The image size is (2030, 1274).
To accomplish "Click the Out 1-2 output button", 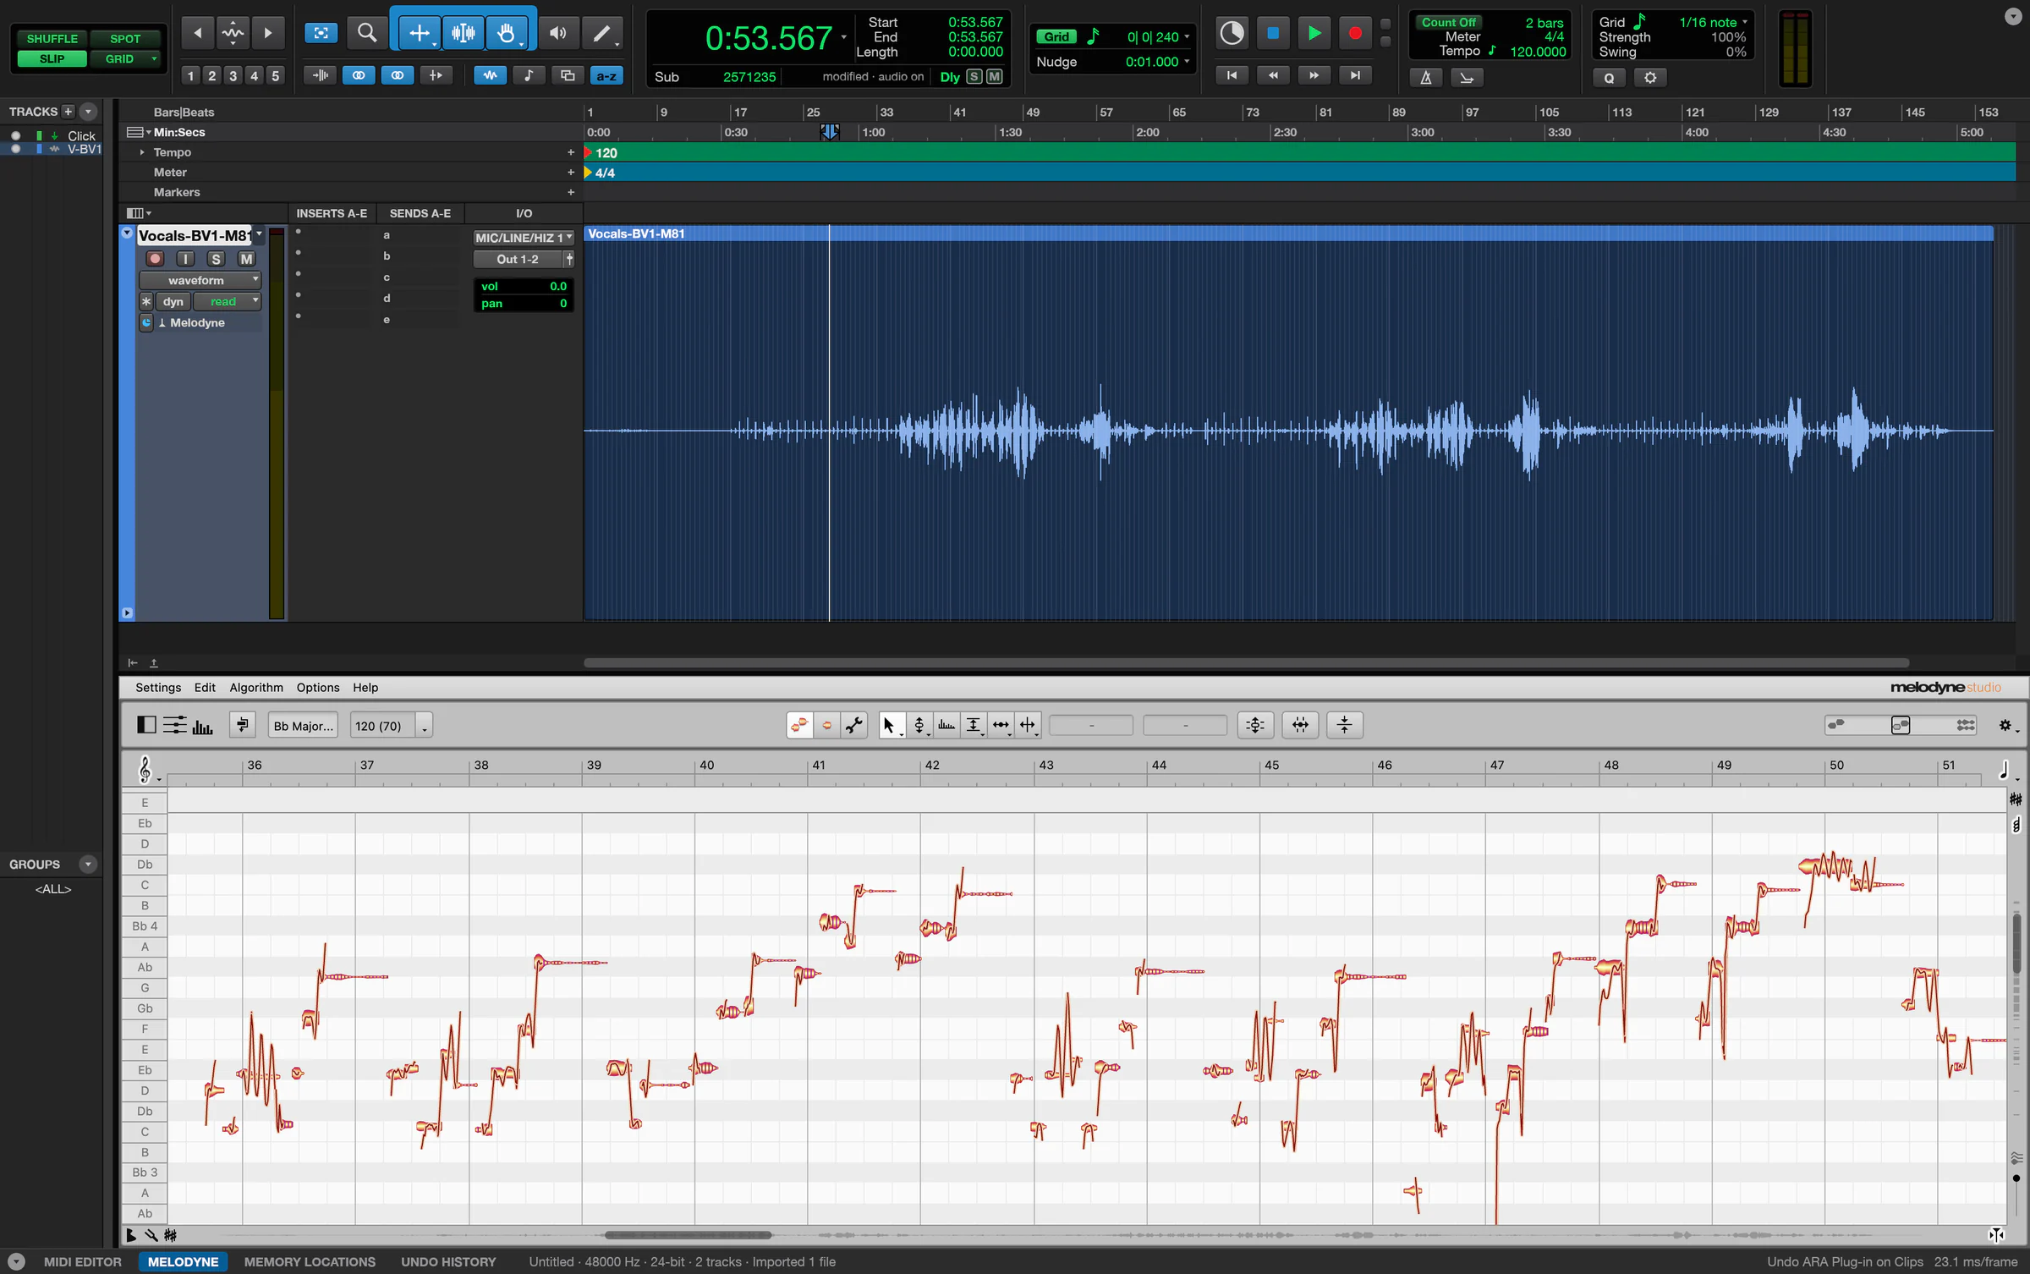I will [518, 259].
